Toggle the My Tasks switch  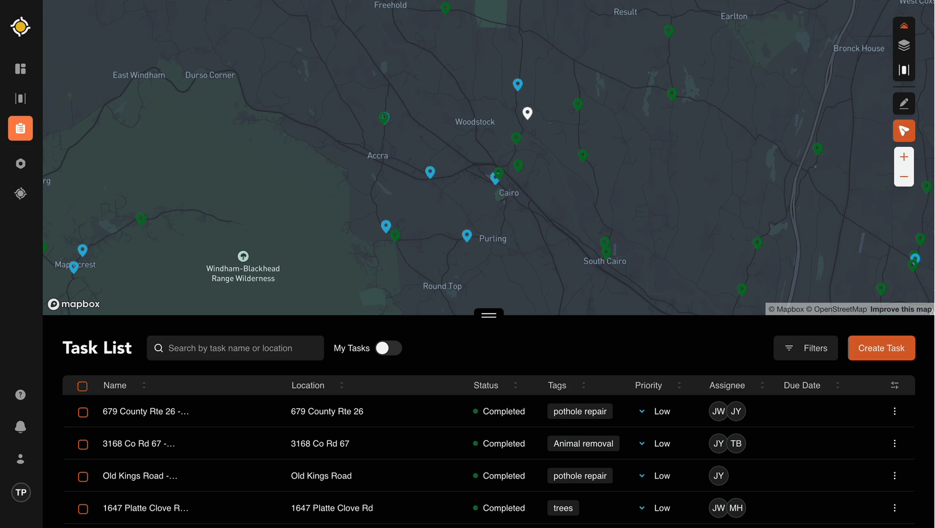(x=388, y=348)
